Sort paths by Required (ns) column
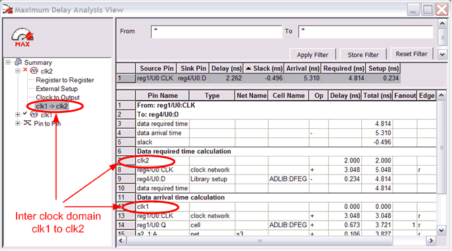This screenshot has height=251, width=452. [343, 68]
